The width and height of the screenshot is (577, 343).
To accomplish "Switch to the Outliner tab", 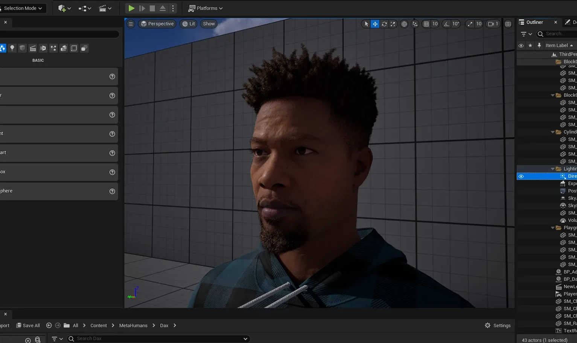I will [x=534, y=22].
